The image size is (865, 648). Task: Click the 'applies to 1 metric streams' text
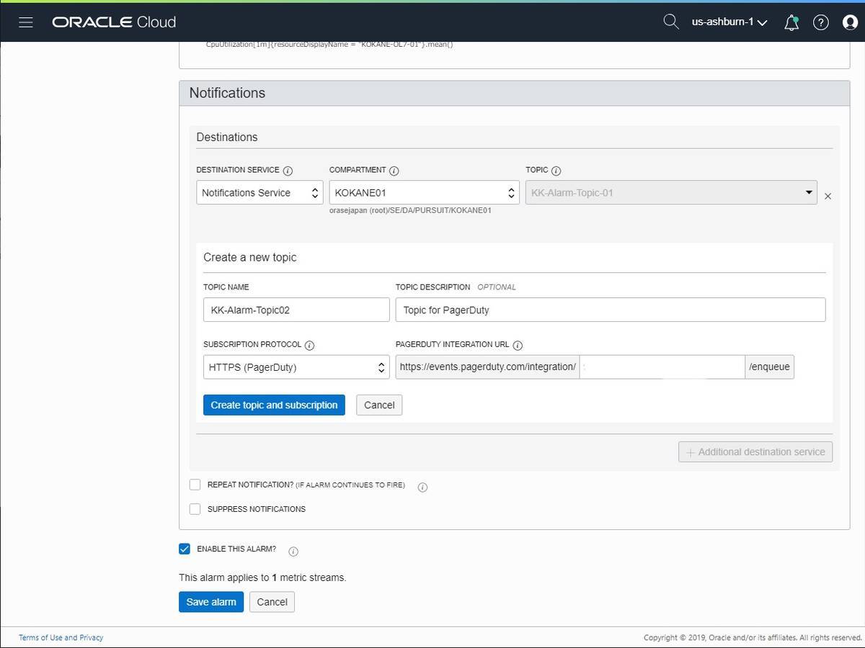point(262,577)
